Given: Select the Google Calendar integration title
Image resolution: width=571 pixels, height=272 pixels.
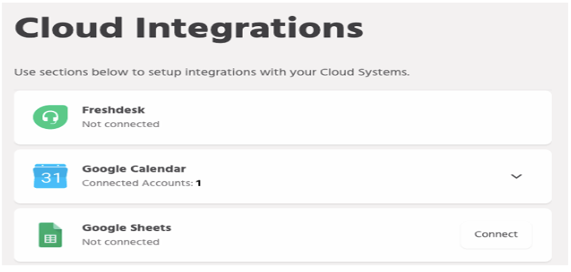Looking at the screenshot, I should click(x=134, y=169).
